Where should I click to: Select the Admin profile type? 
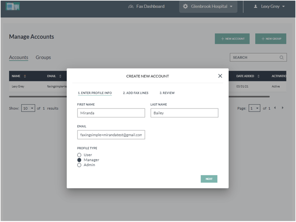79,165
